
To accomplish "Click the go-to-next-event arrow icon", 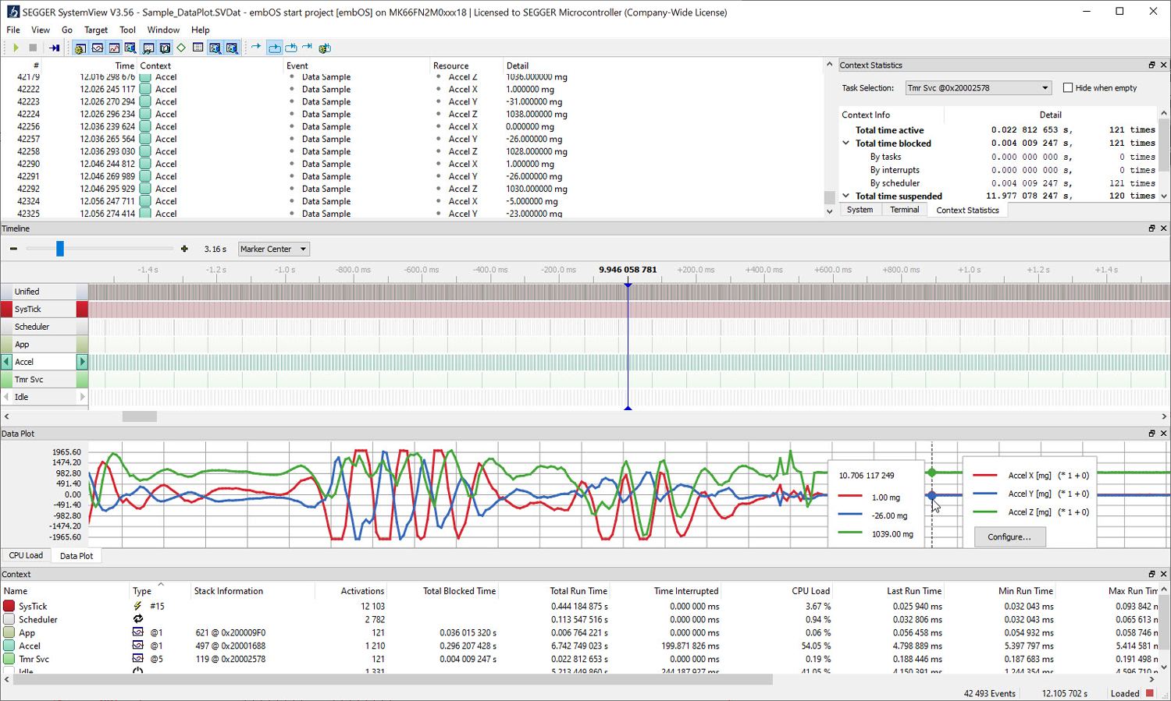I will click(257, 48).
